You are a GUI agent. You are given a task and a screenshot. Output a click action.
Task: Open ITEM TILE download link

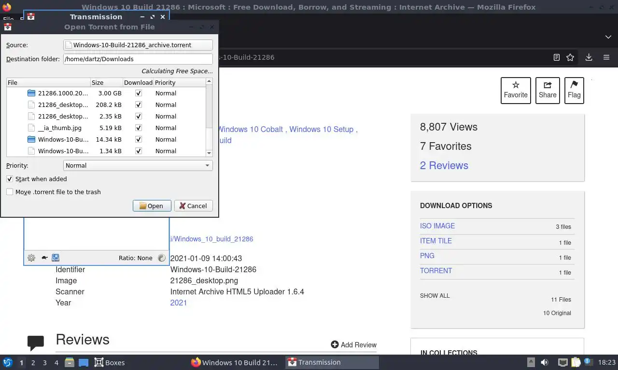pos(436,241)
